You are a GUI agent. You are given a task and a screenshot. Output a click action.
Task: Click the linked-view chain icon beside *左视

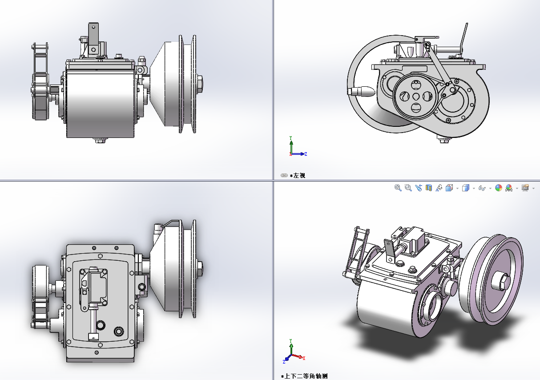pyautogui.click(x=284, y=175)
